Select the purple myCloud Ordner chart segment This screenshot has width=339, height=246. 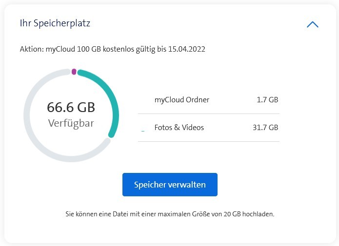(x=74, y=72)
